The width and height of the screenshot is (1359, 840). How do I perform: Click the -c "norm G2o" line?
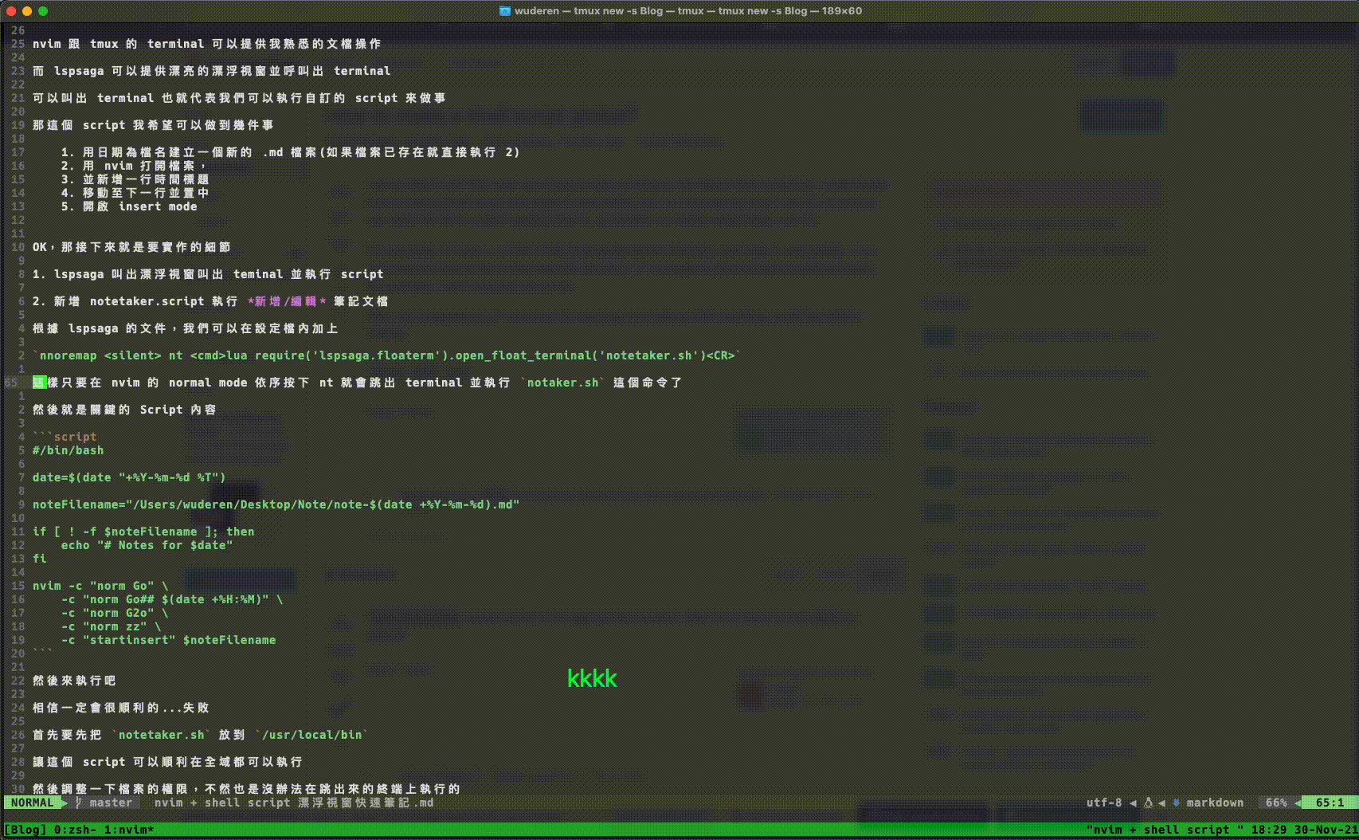[115, 613]
